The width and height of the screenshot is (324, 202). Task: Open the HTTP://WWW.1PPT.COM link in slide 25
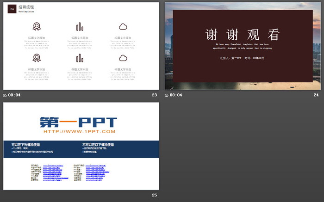pyautogui.click(x=79, y=131)
